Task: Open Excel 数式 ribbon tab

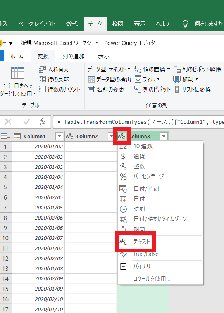Action: 72,24
